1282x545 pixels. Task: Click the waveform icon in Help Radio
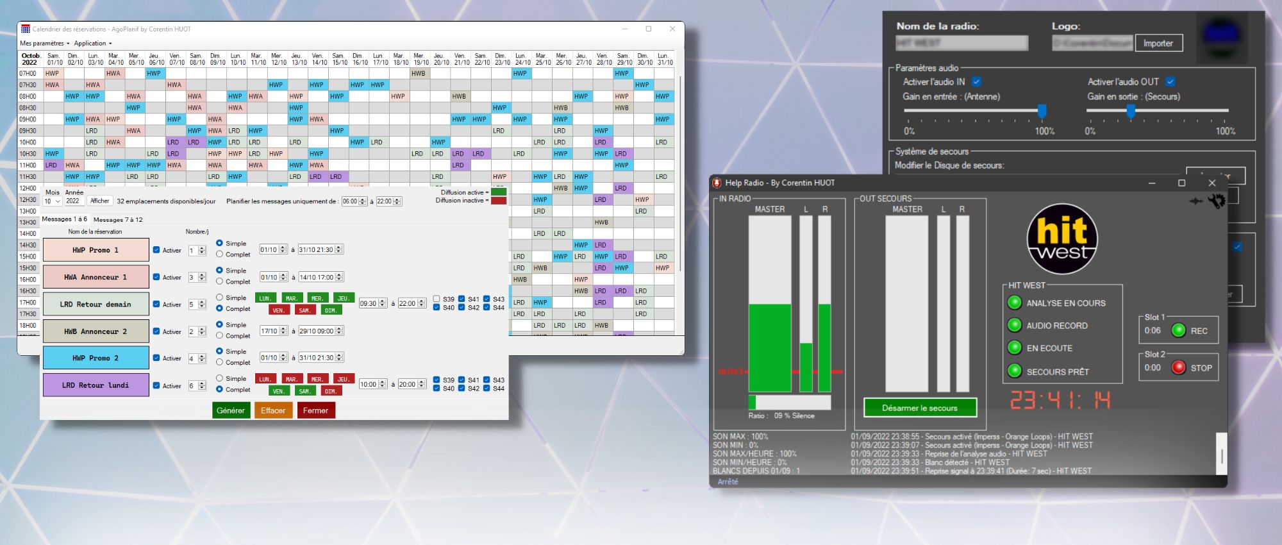pos(1196,201)
